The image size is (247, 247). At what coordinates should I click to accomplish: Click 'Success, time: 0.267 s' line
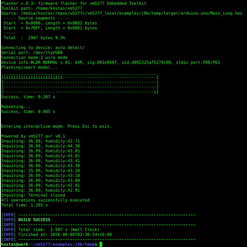click(x=28, y=97)
